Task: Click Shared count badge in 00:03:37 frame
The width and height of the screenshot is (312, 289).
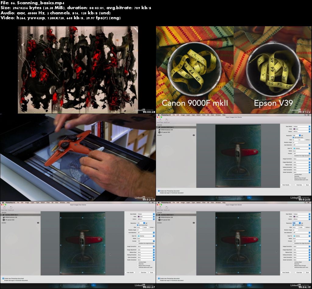Action: click(38, 223)
